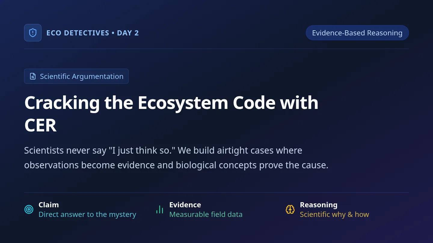The width and height of the screenshot is (433, 243).
Task: Click the title Cracking the Ecosystem Code with CER
Action: pos(171,114)
